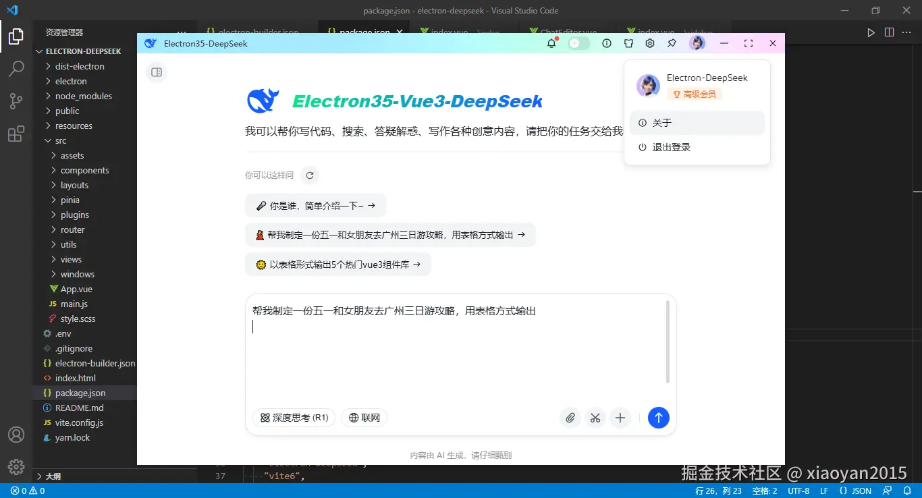
Task: Open vite.config.js in the explorer
Action: coord(84,422)
